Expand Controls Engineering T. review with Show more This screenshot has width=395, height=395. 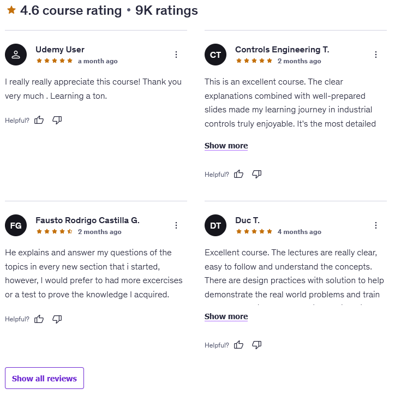pyautogui.click(x=226, y=146)
